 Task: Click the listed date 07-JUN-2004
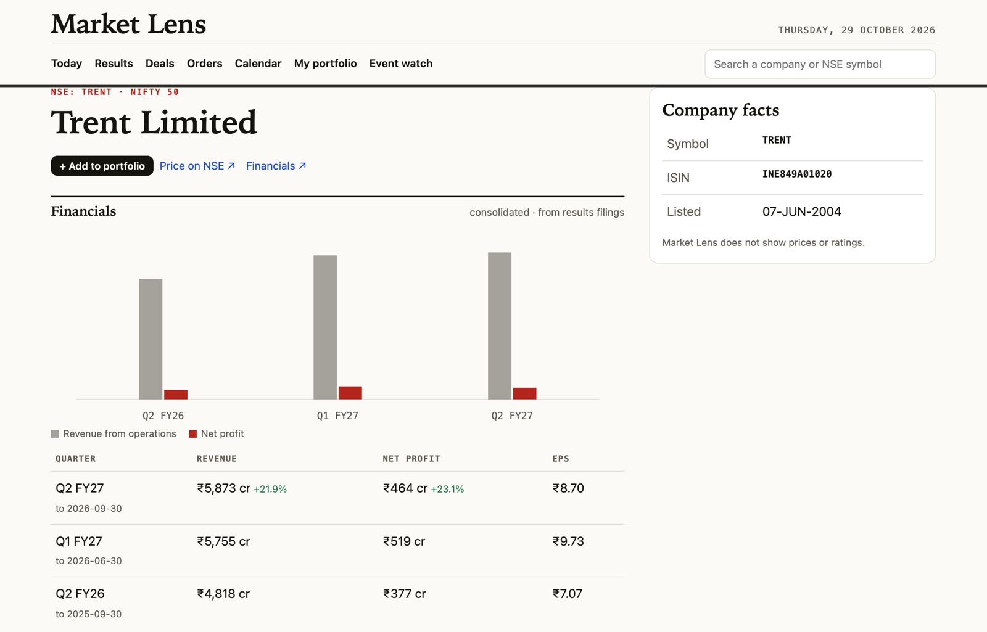(802, 211)
